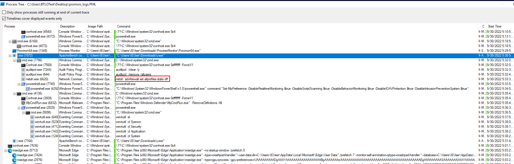Click the 'ApacheBench co...' description of j.exe (7164)
Viewport: 514px width, 164px height.
pos(72,141)
